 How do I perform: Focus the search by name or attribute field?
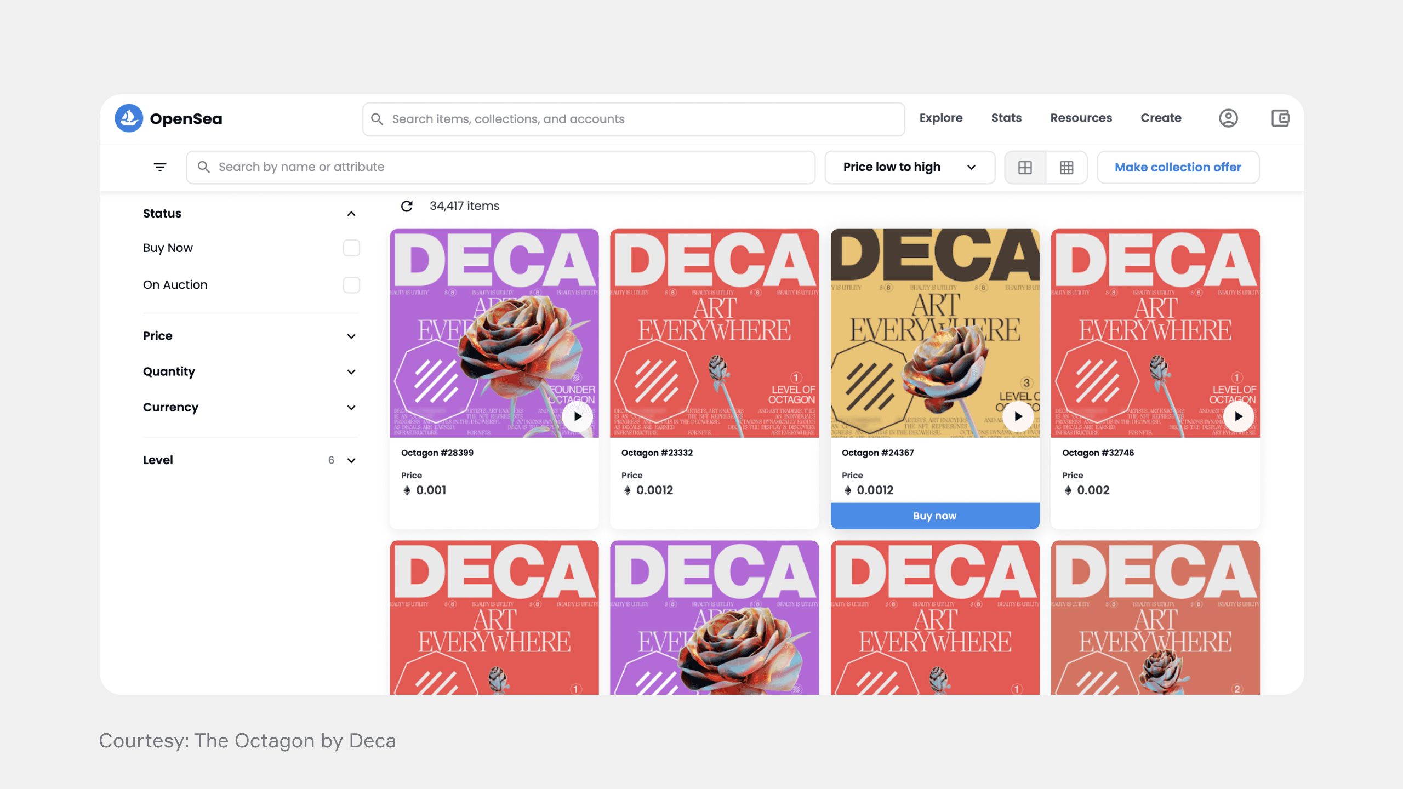(500, 168)
